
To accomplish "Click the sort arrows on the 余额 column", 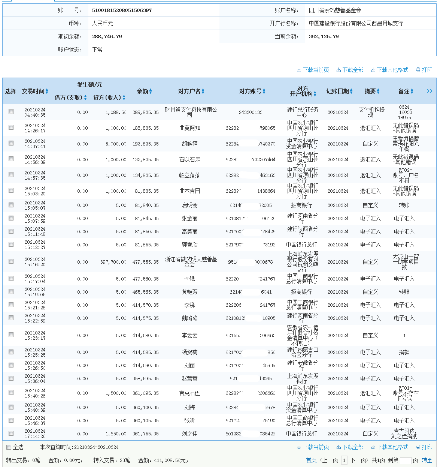I will coord(151,91).
